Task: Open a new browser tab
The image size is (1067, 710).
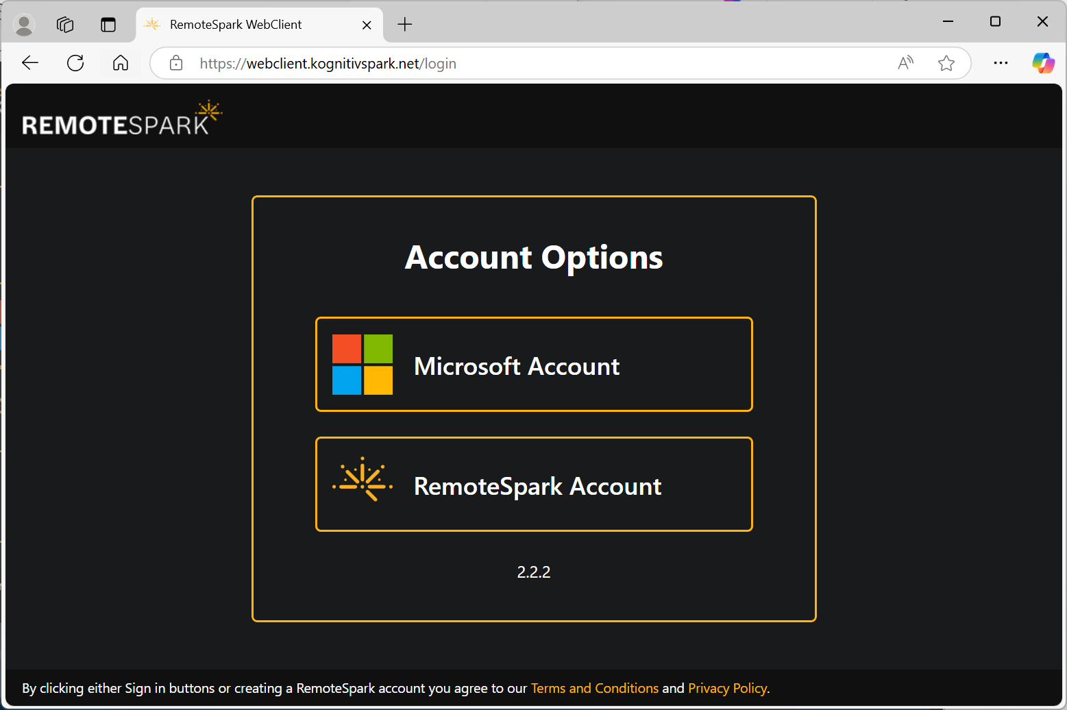Action: point(405,25)
